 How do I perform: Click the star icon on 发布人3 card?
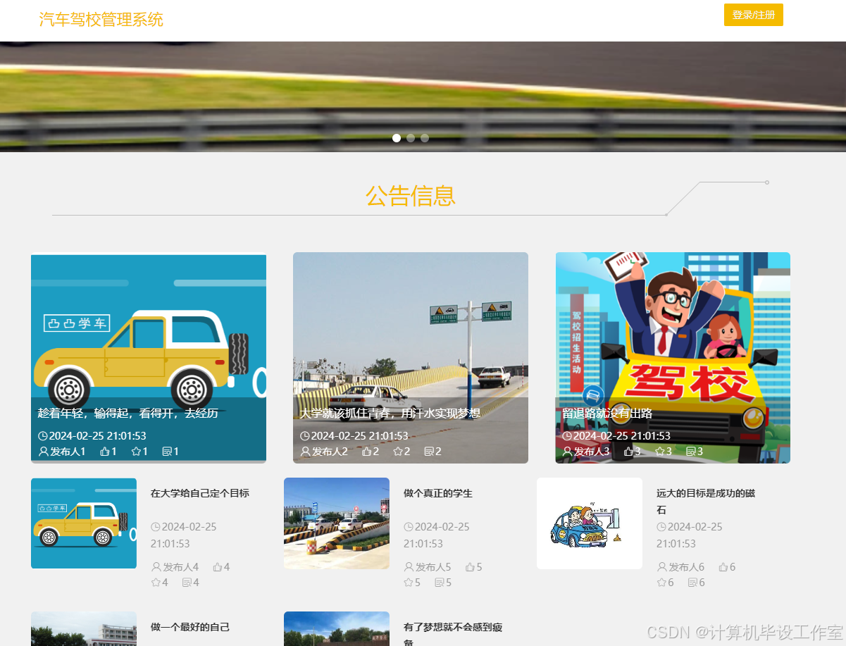point(660,452)
